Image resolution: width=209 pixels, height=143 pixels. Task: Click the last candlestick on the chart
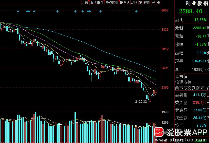tap(156, 92)
